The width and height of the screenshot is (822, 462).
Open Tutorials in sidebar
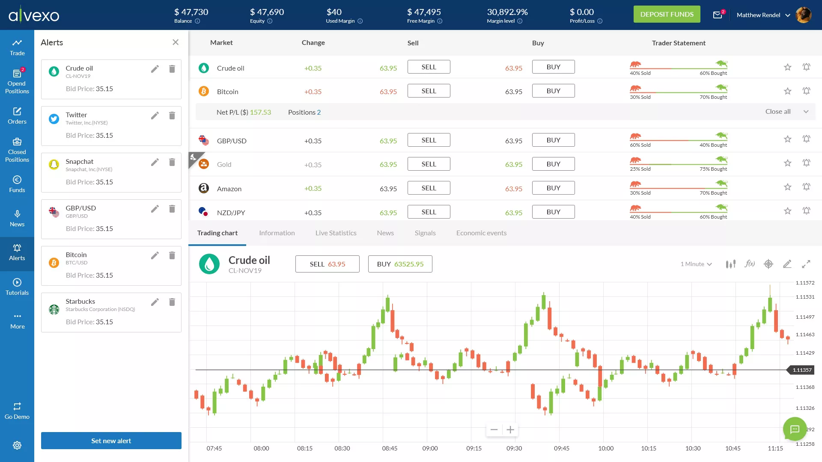coord(17,287)
